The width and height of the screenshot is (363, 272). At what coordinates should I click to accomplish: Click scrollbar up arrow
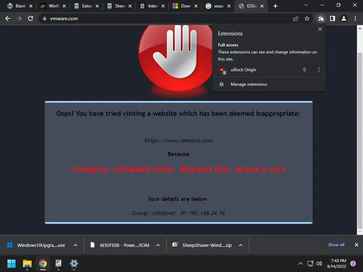pos(360,28)
